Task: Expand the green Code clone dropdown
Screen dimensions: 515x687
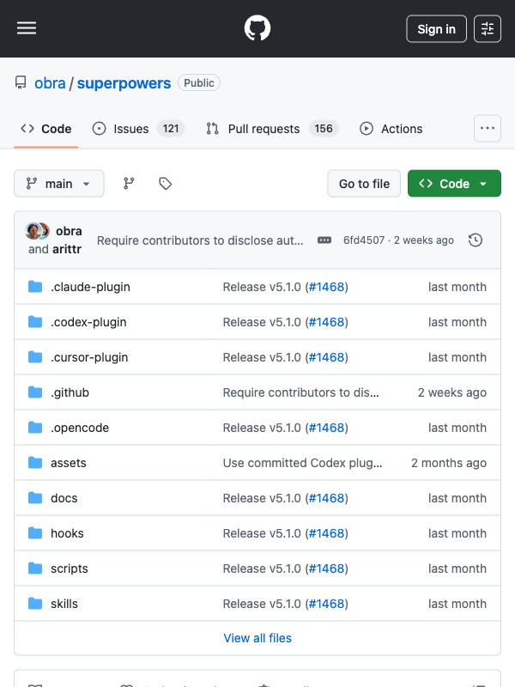Action: click(x=454, y=184)
